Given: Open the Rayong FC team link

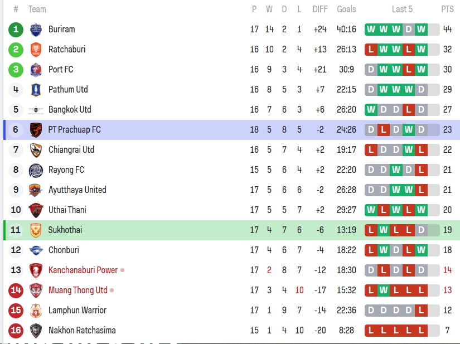Looking at the screenshot, I should (67, 170).
